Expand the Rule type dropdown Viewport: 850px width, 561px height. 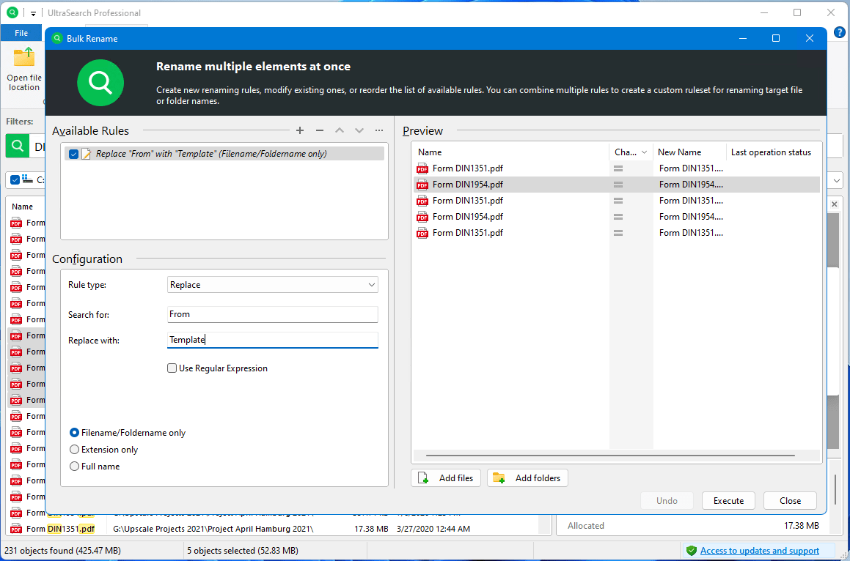pyautogui.click(x=273, y=285)
